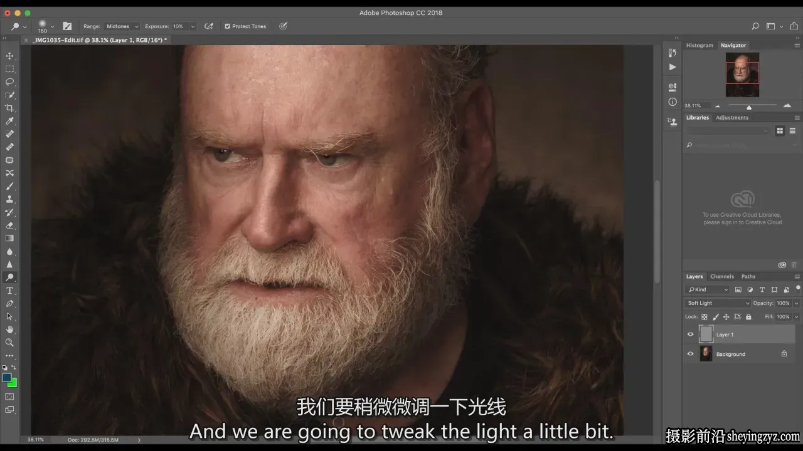Screen dimensions: 803x451
Task: Toggle lock transparent pixels
Action: 705,317
